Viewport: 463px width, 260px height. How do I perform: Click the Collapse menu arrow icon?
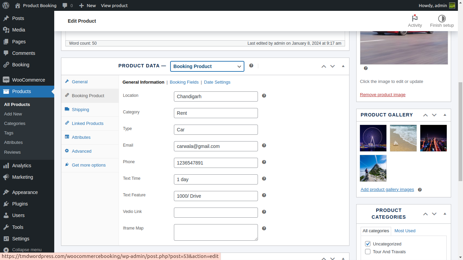(6, 250)
